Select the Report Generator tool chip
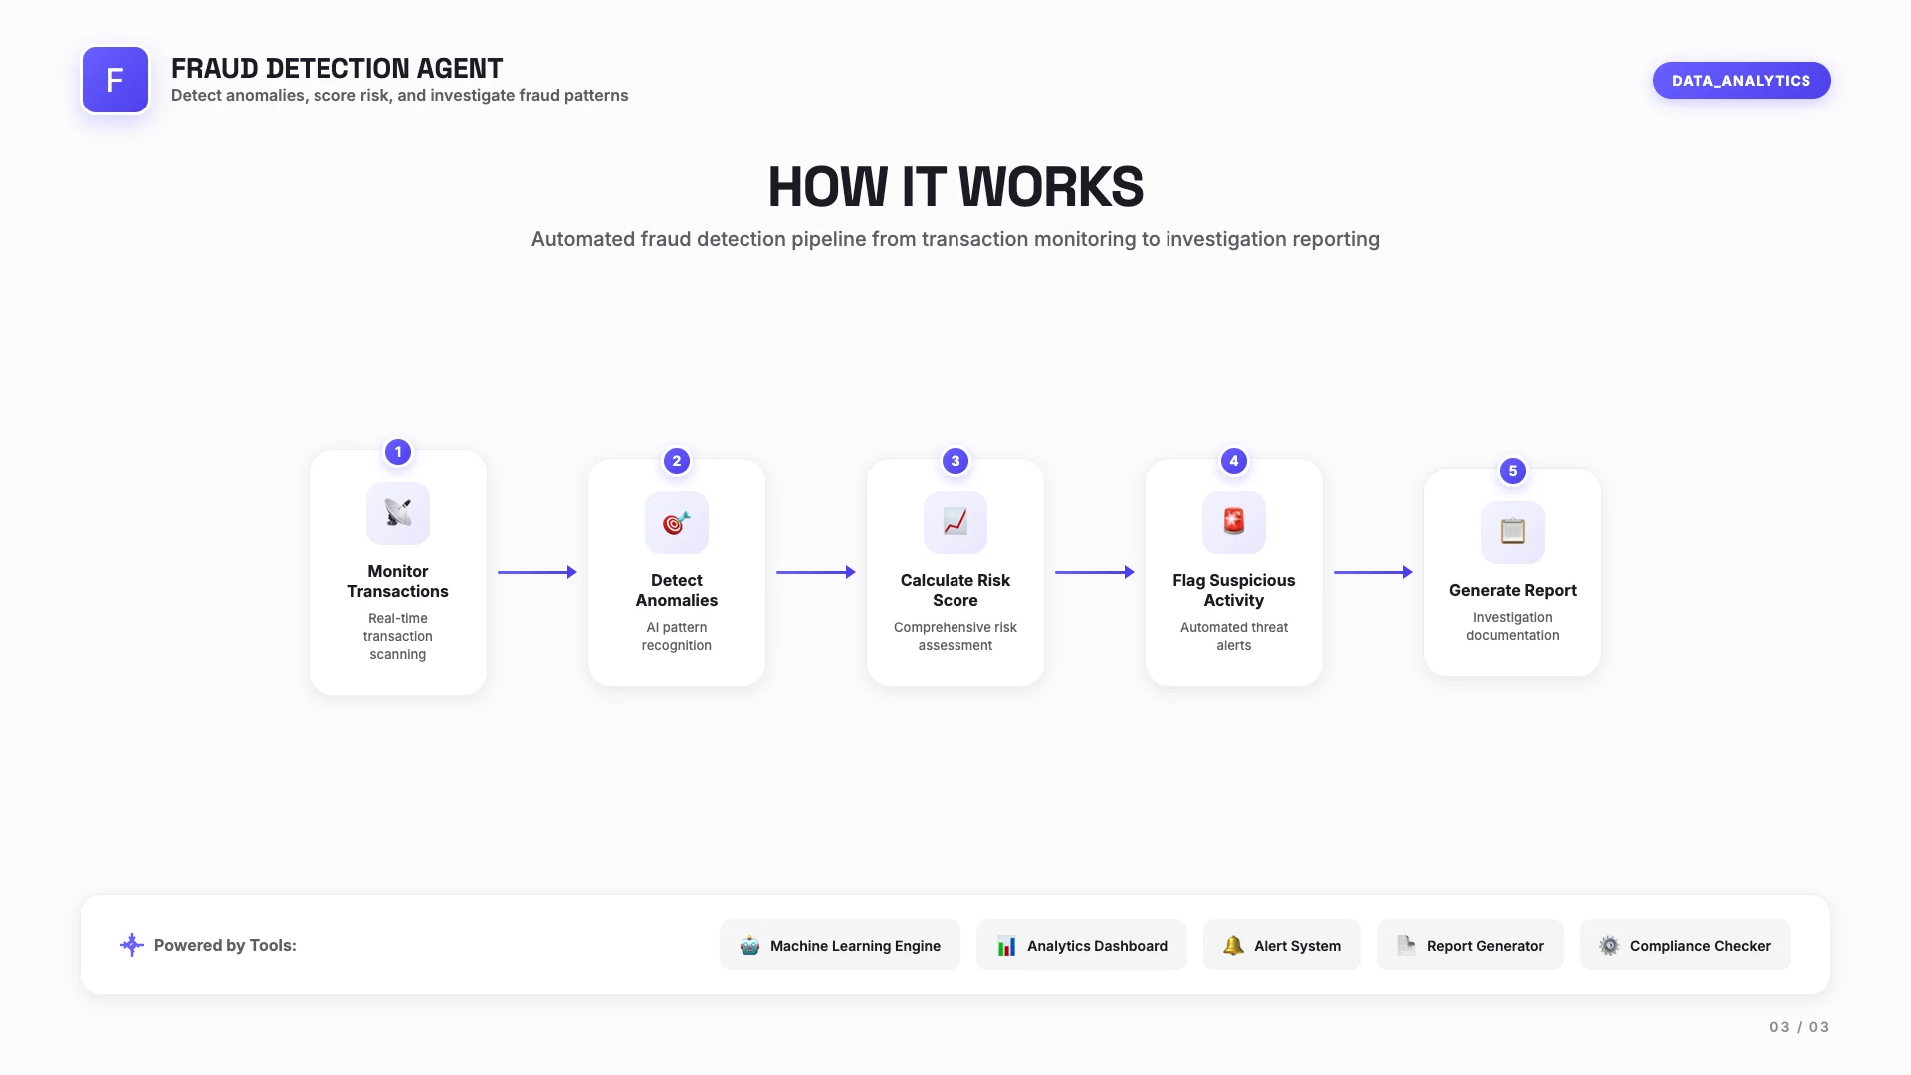 (1470, 946)
